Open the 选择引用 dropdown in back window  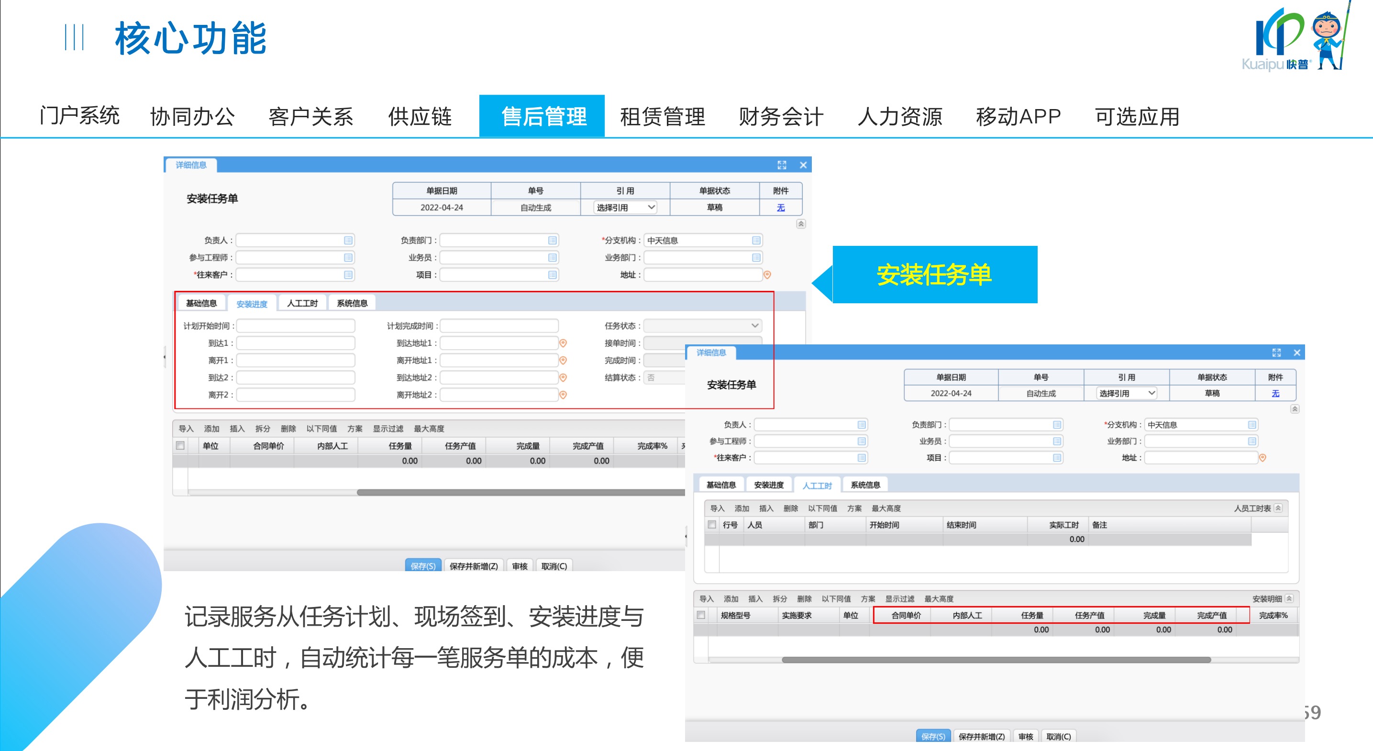(625, 207)
